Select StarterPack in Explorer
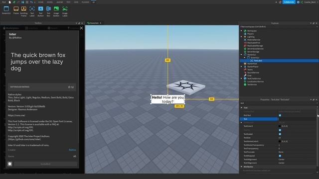Viewport: 319px width, 179px height. 252,64
